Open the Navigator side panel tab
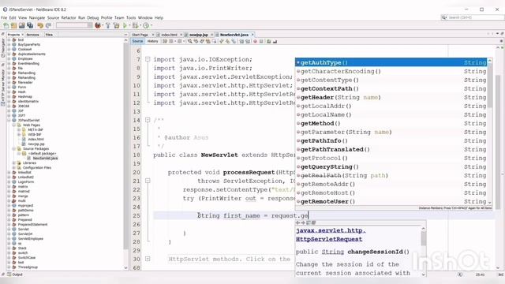Screen dimensions: 505x284 [3, 48]
